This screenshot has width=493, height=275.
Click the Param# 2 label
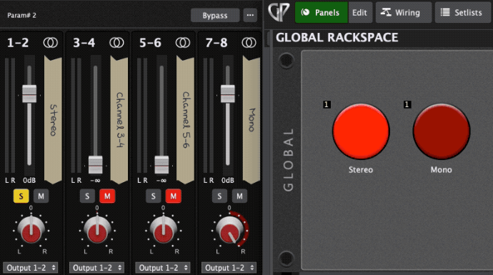tap(21, 16)
